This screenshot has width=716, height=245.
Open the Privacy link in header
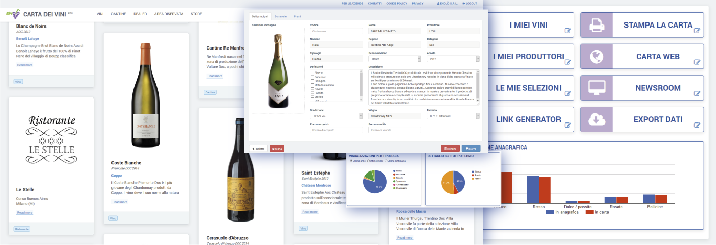417,3
